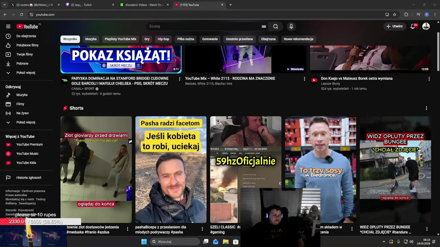Viewport: 440px width, 247px height.
Task: Expand Pokaż więcej under Odkrywaj
Action: (x=26, y=122)
